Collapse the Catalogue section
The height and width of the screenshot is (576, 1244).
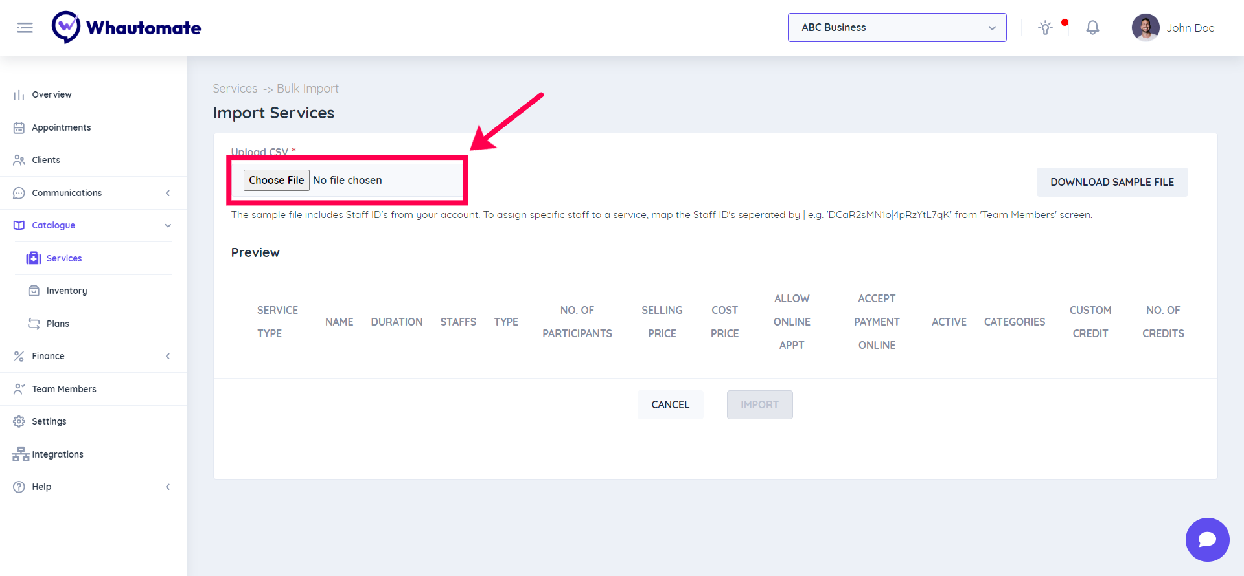click(168, 225)
